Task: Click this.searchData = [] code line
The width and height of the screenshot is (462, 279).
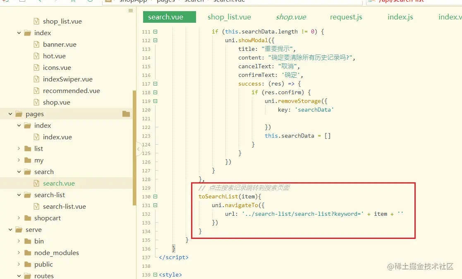Action: [x=297, y=136]
